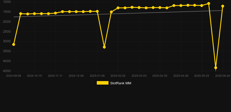The height and width of the screenshot is (112, 231).
Task: Click the yellow SlotRank MM legend swatch
Action: pos(103,83)
